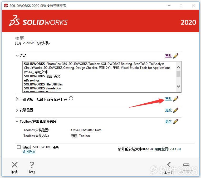The image size is (201, 178).
Task: Click the pencil icon for Toolbox/异型孔向导选项
Action: (176, 121)
